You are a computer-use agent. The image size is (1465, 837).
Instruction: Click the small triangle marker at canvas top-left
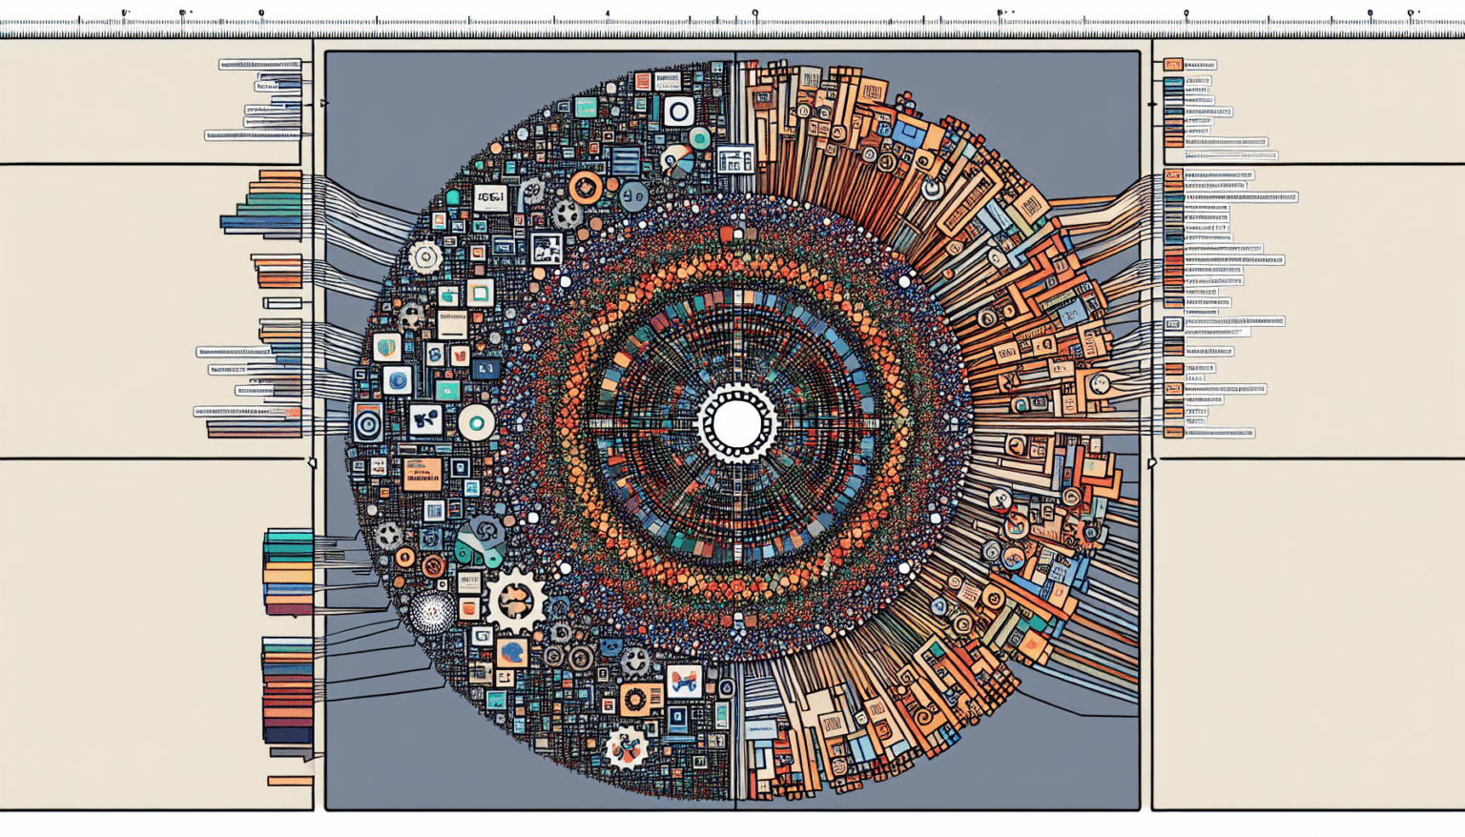(324, 103)
